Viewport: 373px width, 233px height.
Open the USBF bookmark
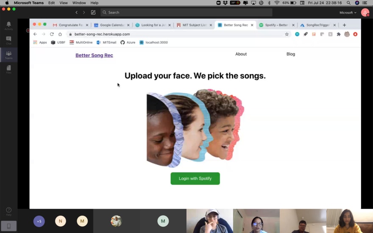tap(58, 42)
